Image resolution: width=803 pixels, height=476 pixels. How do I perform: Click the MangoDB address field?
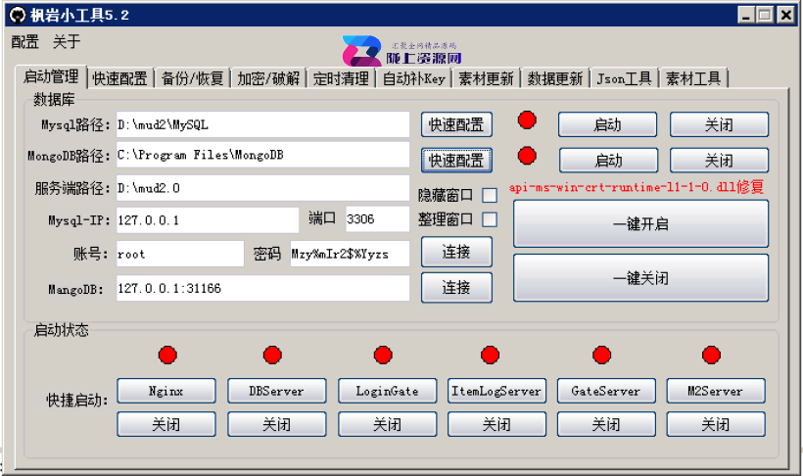(x=262, y=288)
